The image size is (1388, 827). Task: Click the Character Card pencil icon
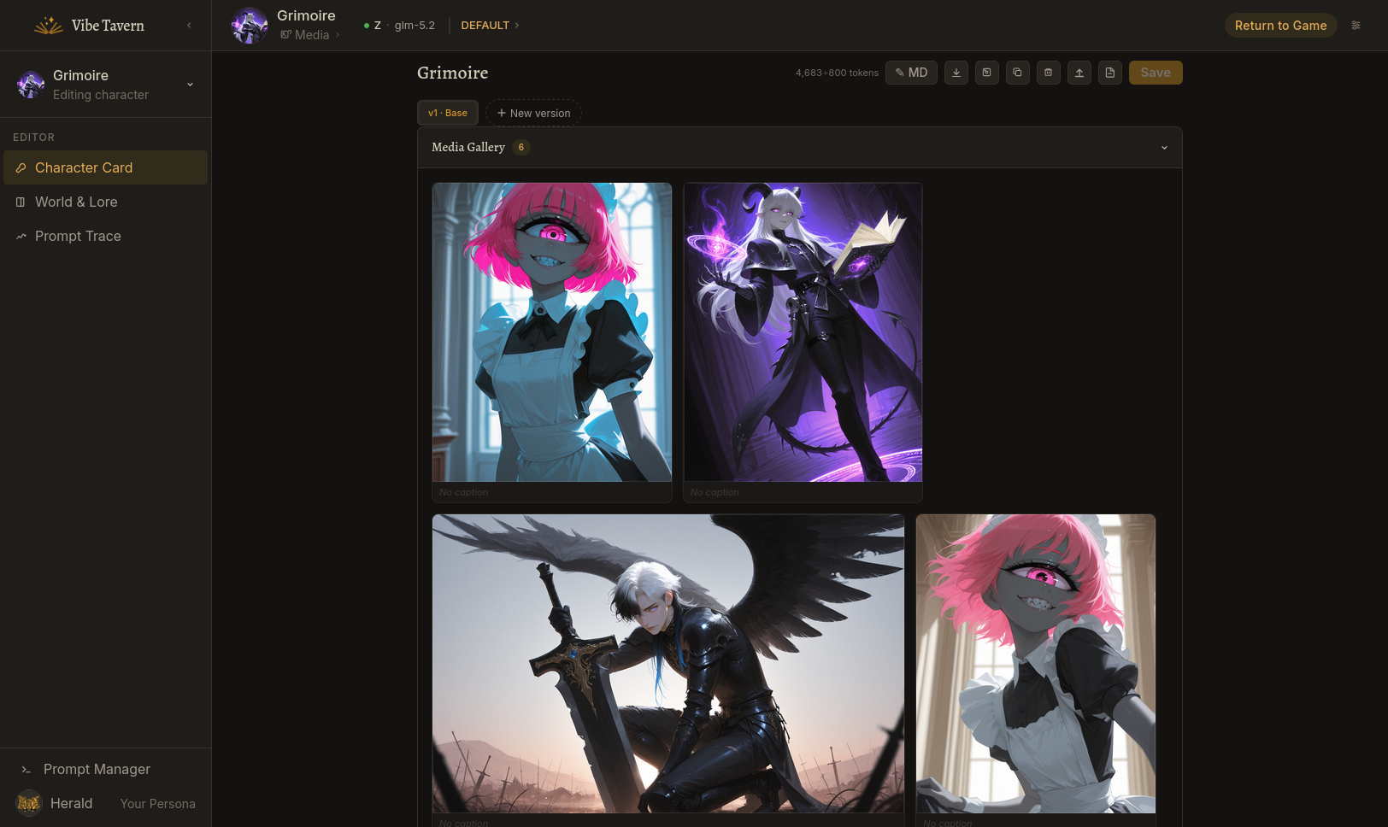(21, 168)
